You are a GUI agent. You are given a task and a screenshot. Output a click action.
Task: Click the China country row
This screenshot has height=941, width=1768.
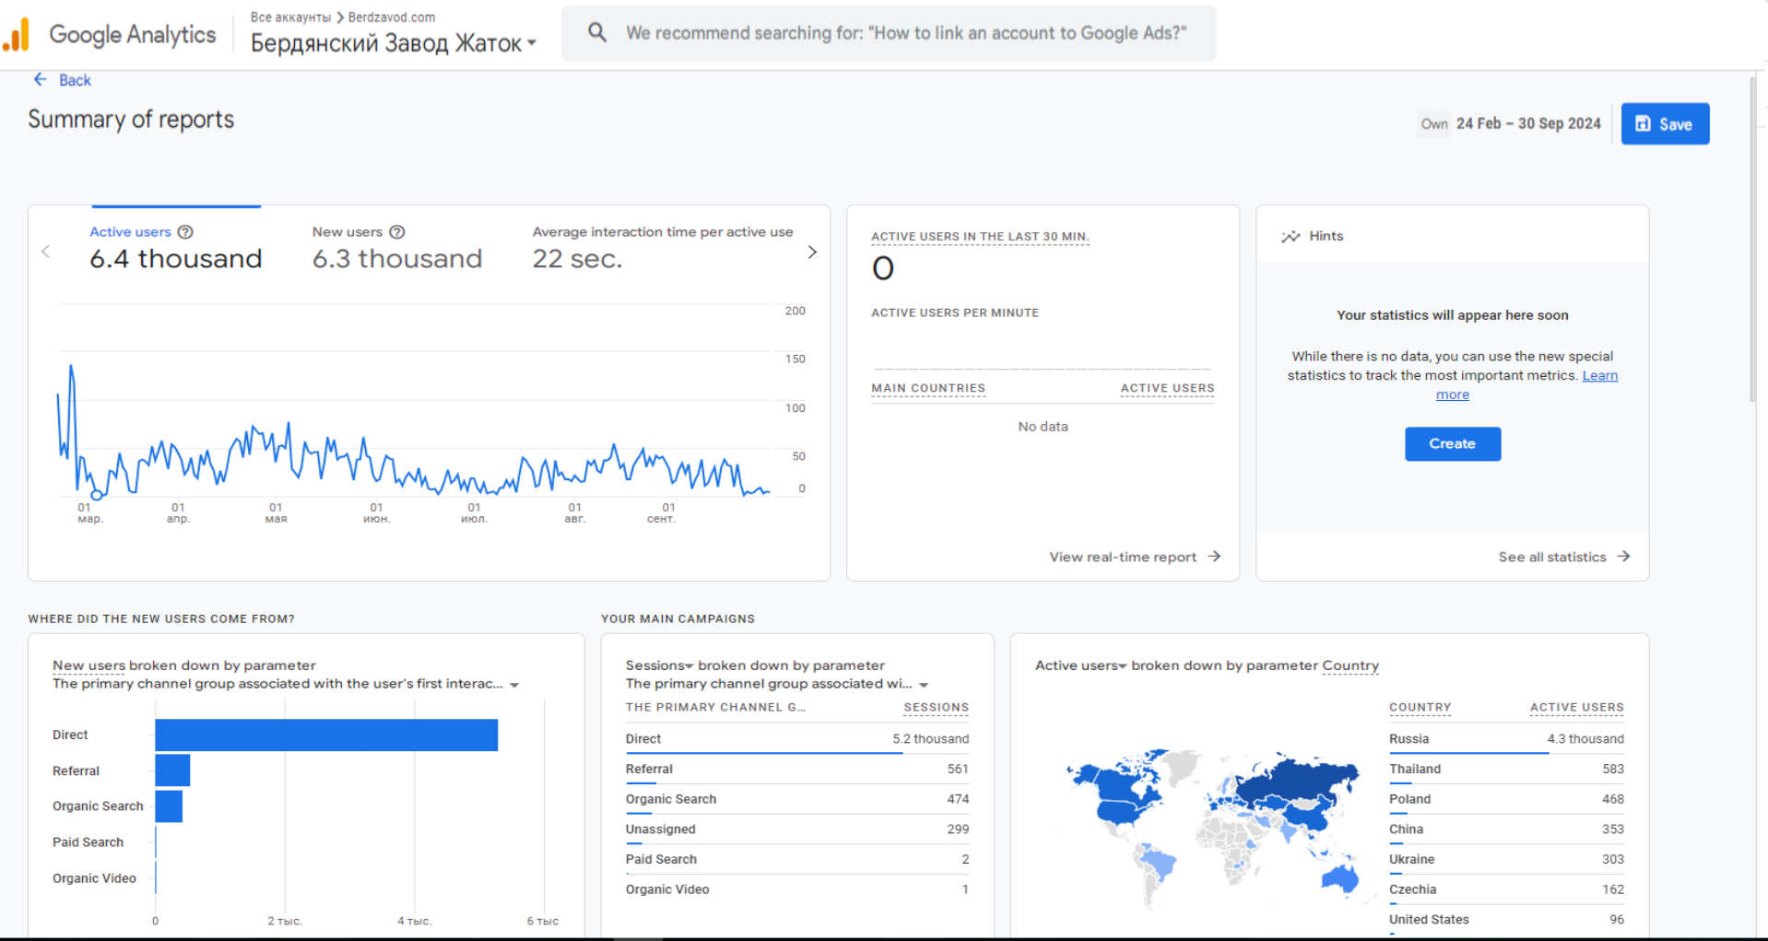pos(1506,829)
